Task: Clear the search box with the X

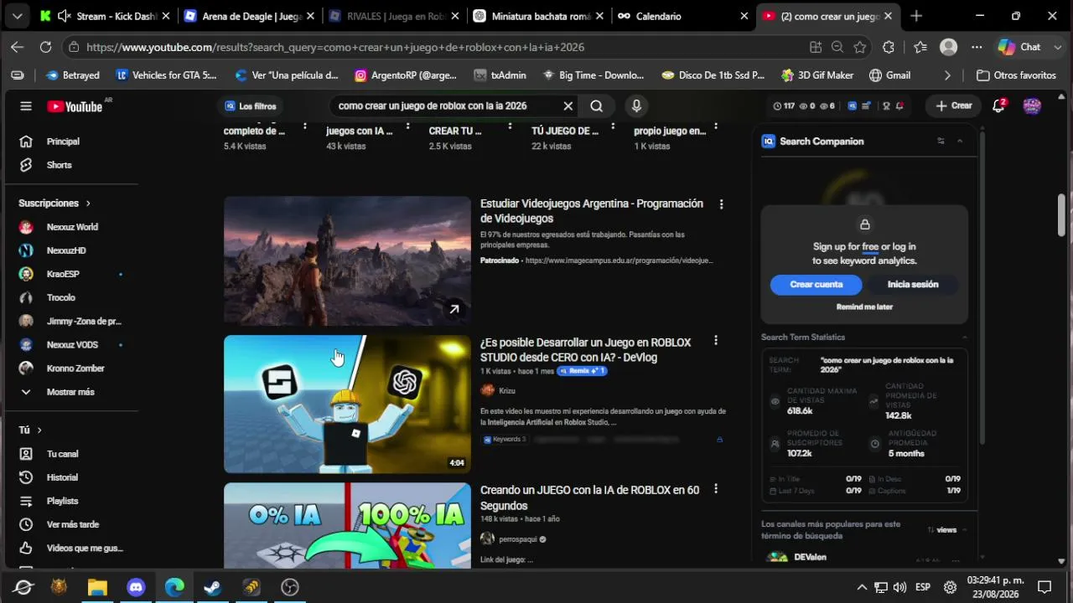Action: pyautogui.click(x=568, y=106)
